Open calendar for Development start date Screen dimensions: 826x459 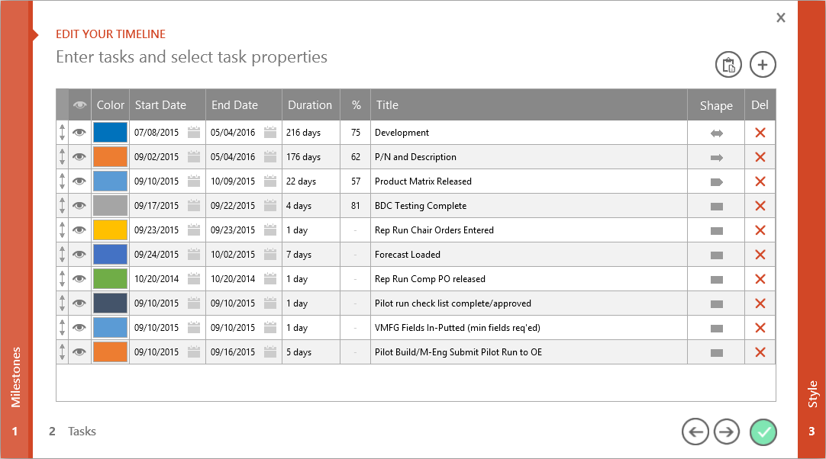click(194, 133)
